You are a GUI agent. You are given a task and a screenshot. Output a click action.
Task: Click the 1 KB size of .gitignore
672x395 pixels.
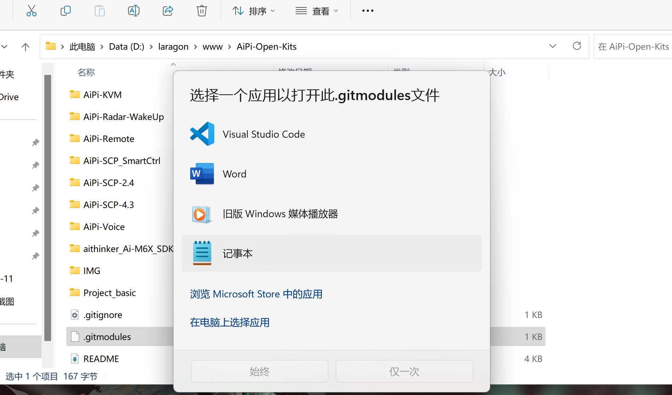point(533,315)
